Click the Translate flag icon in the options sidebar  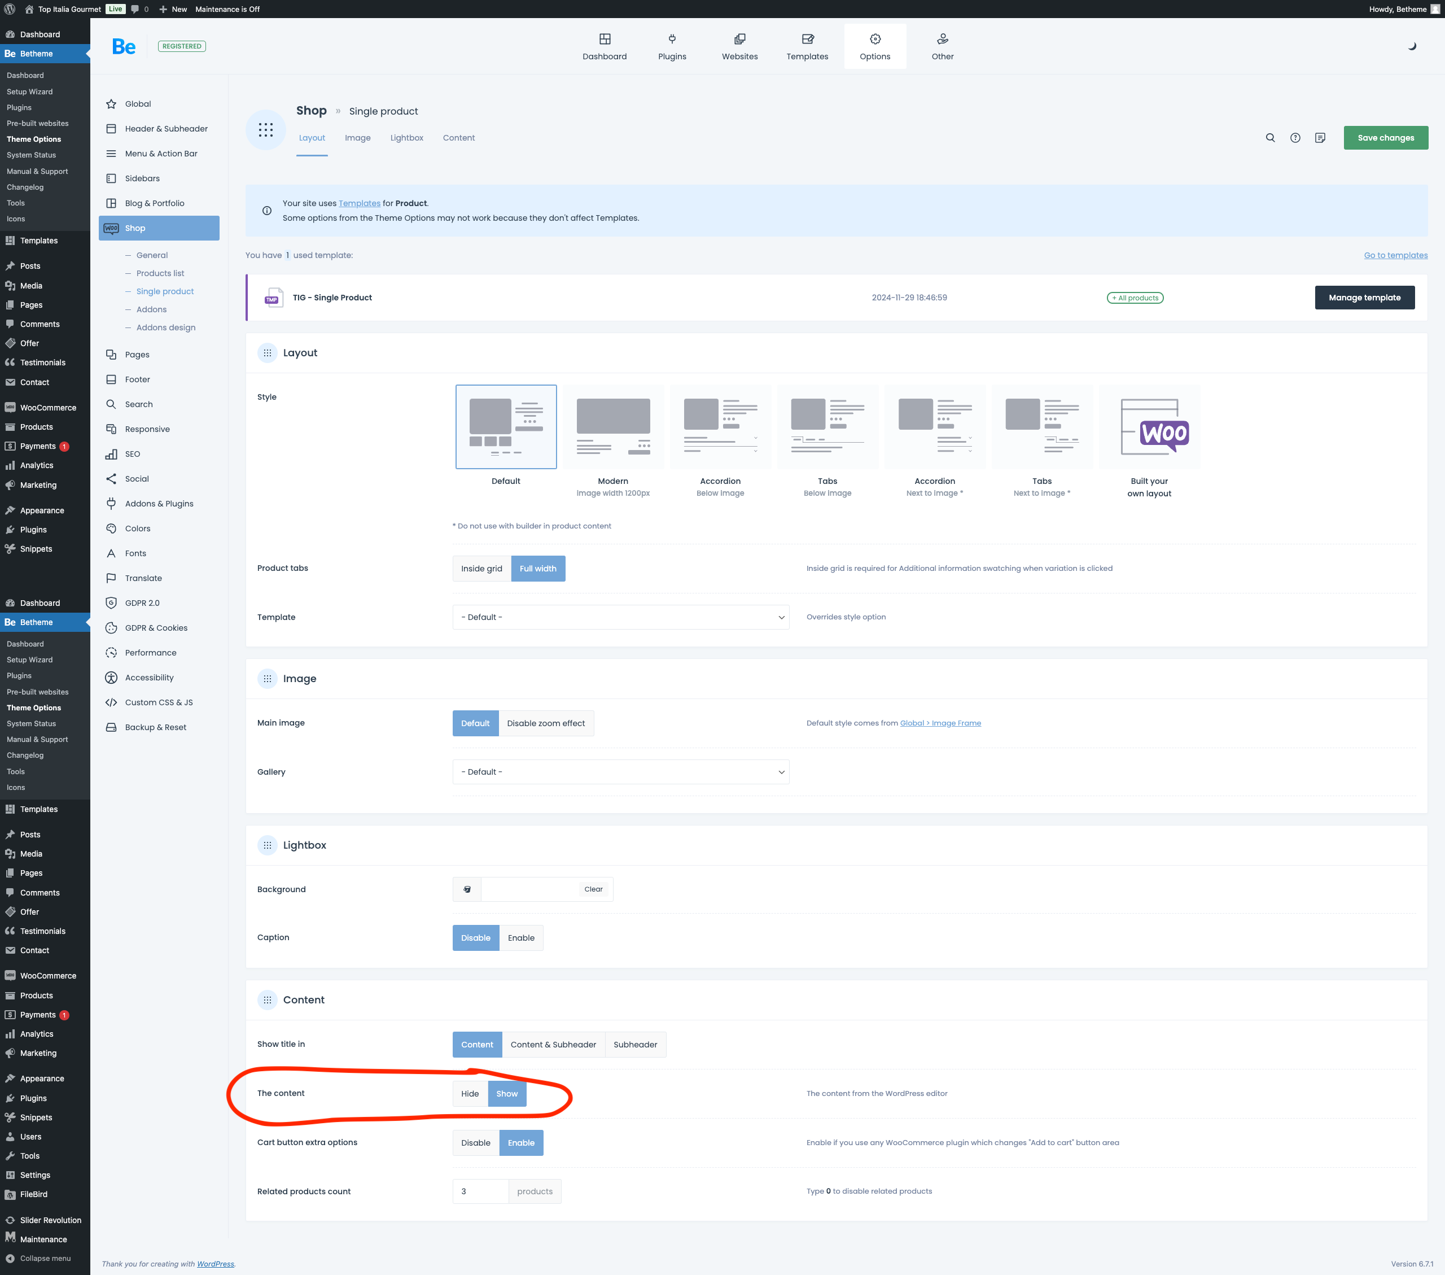click(x=111, y=578)
